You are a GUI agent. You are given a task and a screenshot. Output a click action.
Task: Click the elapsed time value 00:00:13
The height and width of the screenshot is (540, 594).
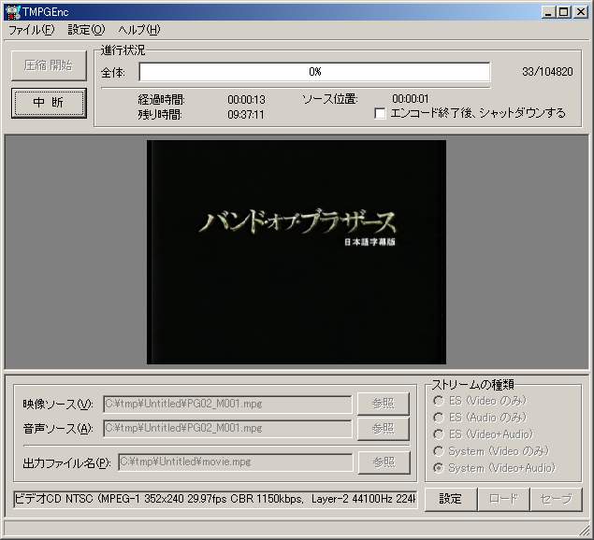(x=246, y=100)
